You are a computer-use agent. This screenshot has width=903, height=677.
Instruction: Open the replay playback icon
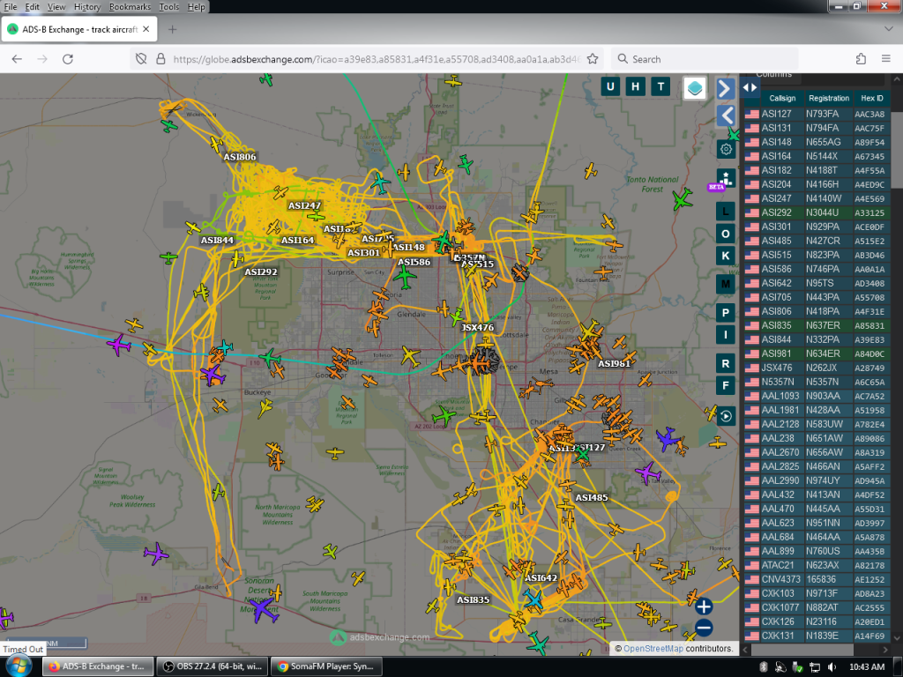point(726,416)
